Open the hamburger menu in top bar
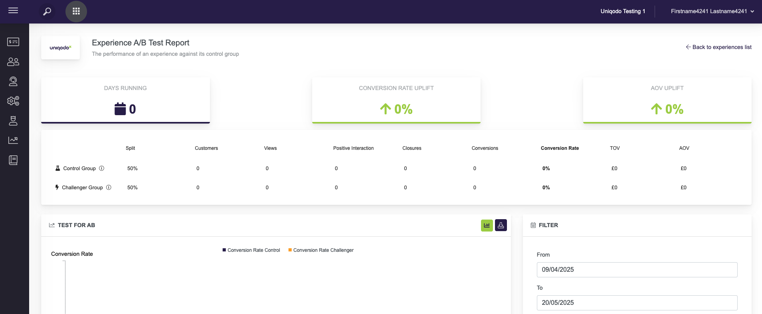The image size is (762, 314). [x=13, y=11]
